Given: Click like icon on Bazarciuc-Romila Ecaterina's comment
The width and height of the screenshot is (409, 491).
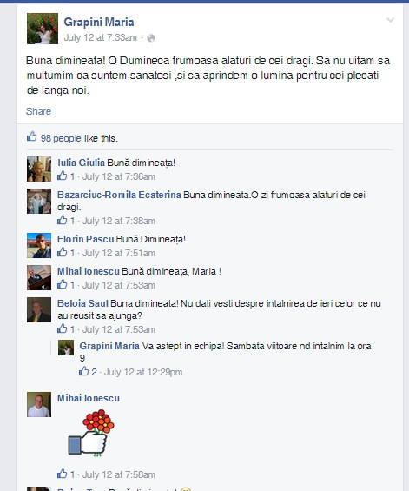Looking at the screenshot, I should [62, 220].
